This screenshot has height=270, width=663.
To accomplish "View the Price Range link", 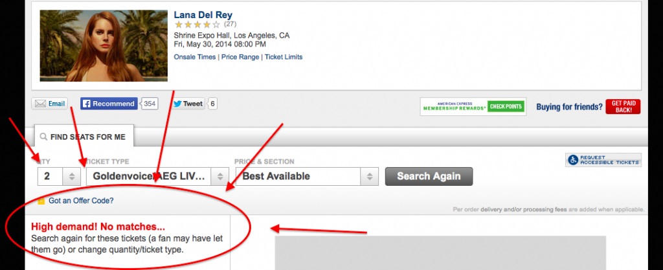I will [x=240, y=57].
